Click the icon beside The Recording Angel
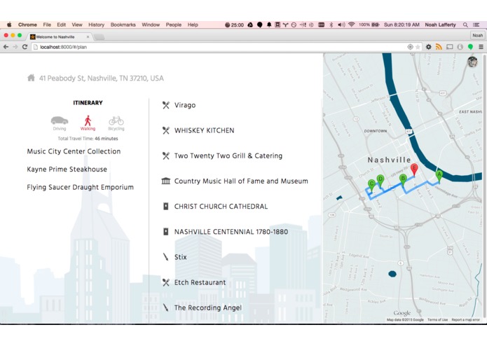This screenshot has height=346, width=487. [x=166, y=307]
